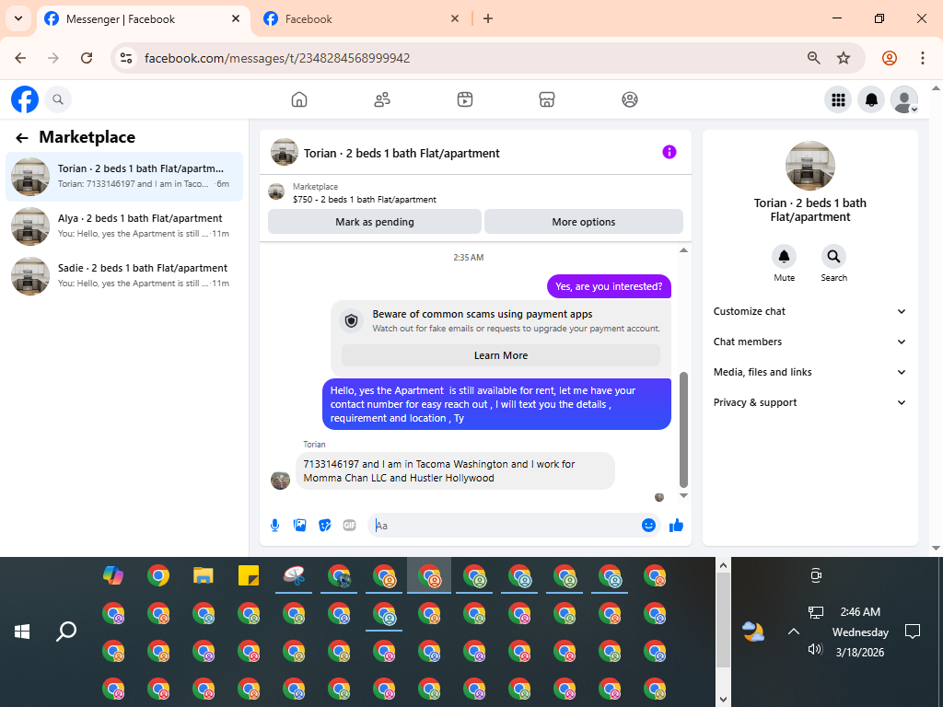
Task: Open Windows taskbar search
Action: (x=66, y=632)
